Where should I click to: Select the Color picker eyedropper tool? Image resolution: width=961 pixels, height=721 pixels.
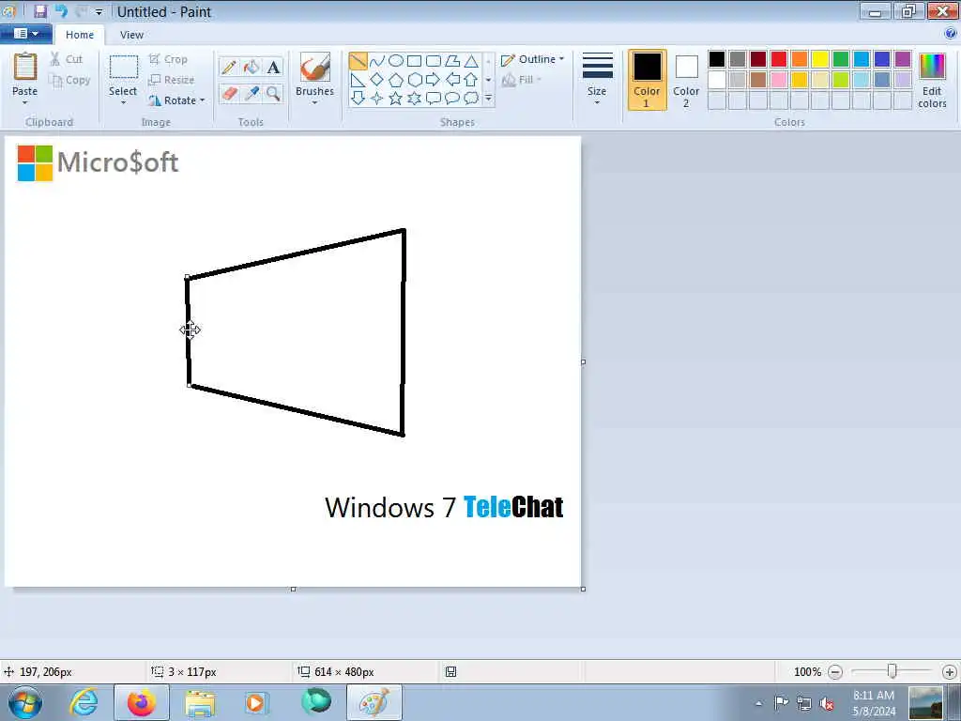(x=252, y=93)
